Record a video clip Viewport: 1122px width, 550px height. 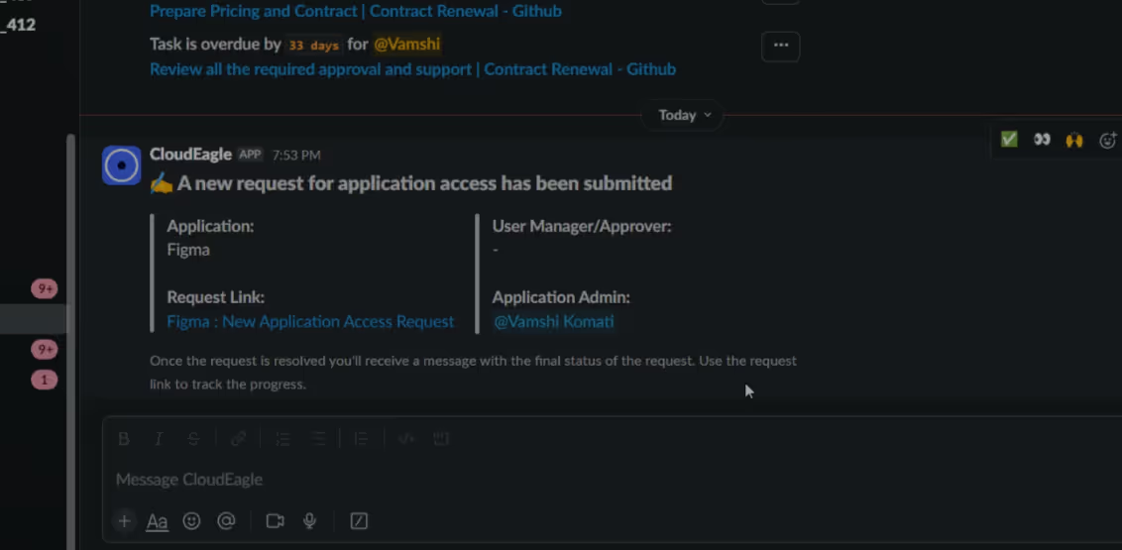point(275,521)
